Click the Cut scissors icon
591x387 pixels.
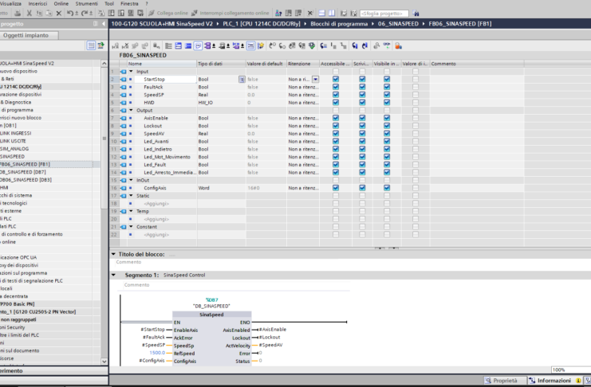(29, 14)
